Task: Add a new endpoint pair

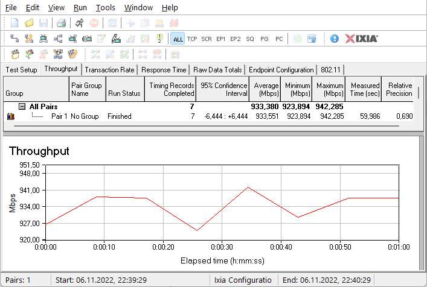Action: point(14,39)
